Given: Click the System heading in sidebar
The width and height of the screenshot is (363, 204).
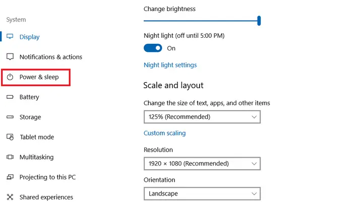Looking at the screenshot, I should (x=16, y=20).
